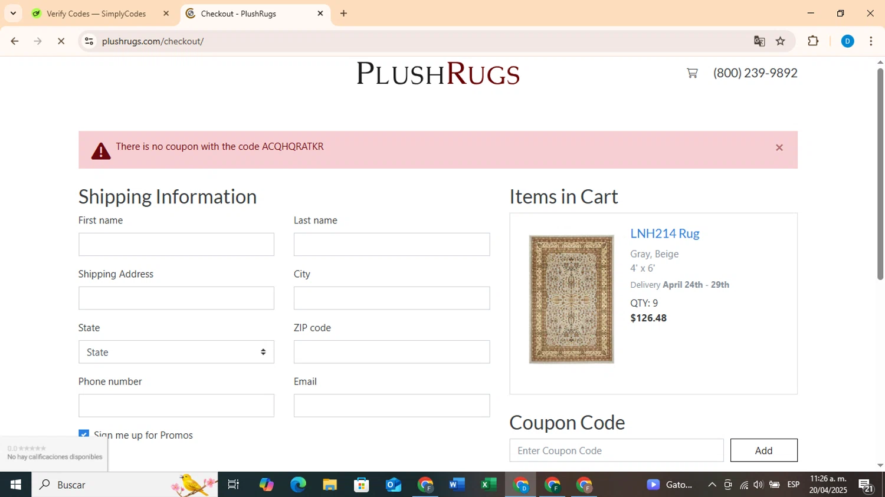Click the LNH214 rug thumbnail image

click(x=571, y=299)
